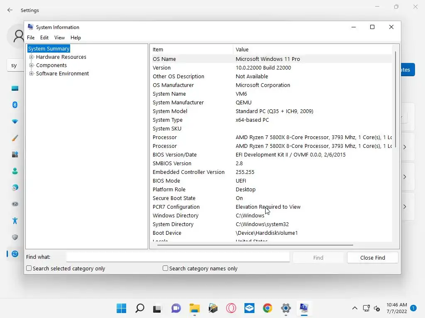
Task: Select the BIOS Mode row
Action: pos(271,181)
